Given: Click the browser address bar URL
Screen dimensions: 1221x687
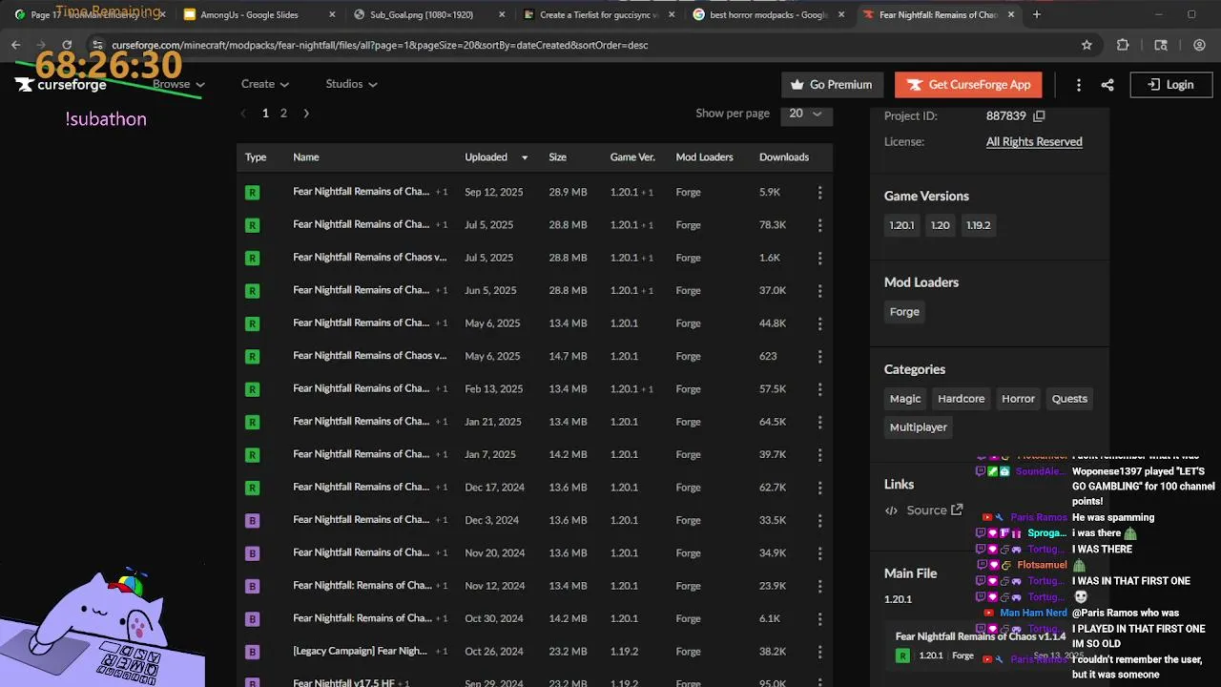Looking at the screenshot, I should [380, 45].
